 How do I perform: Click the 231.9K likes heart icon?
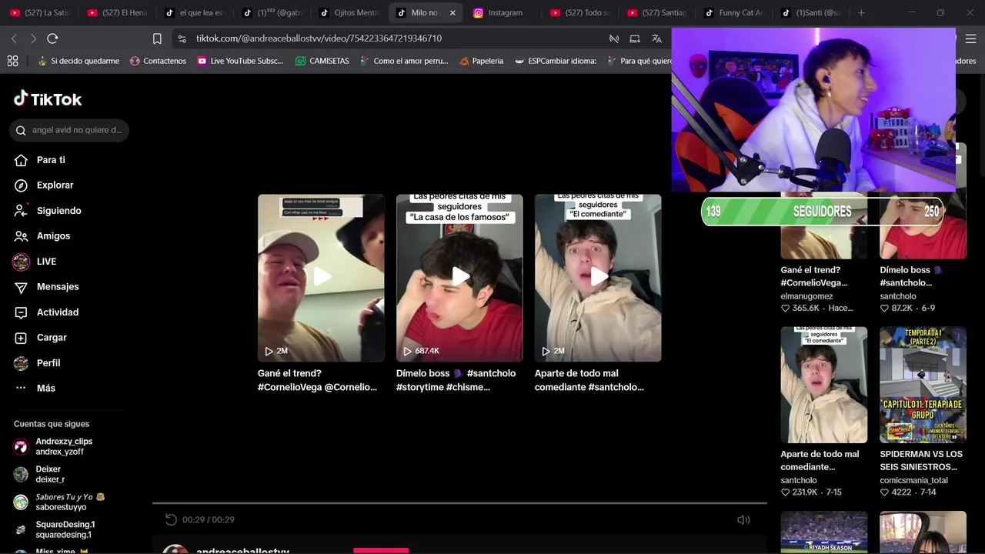(x=786, y=492)
